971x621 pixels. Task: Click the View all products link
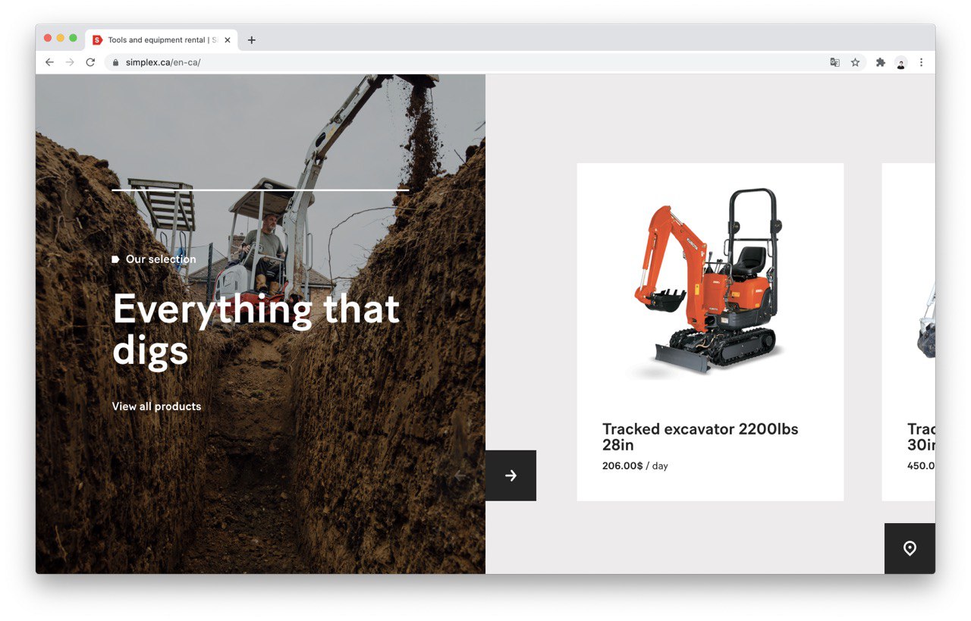point(156,406)
